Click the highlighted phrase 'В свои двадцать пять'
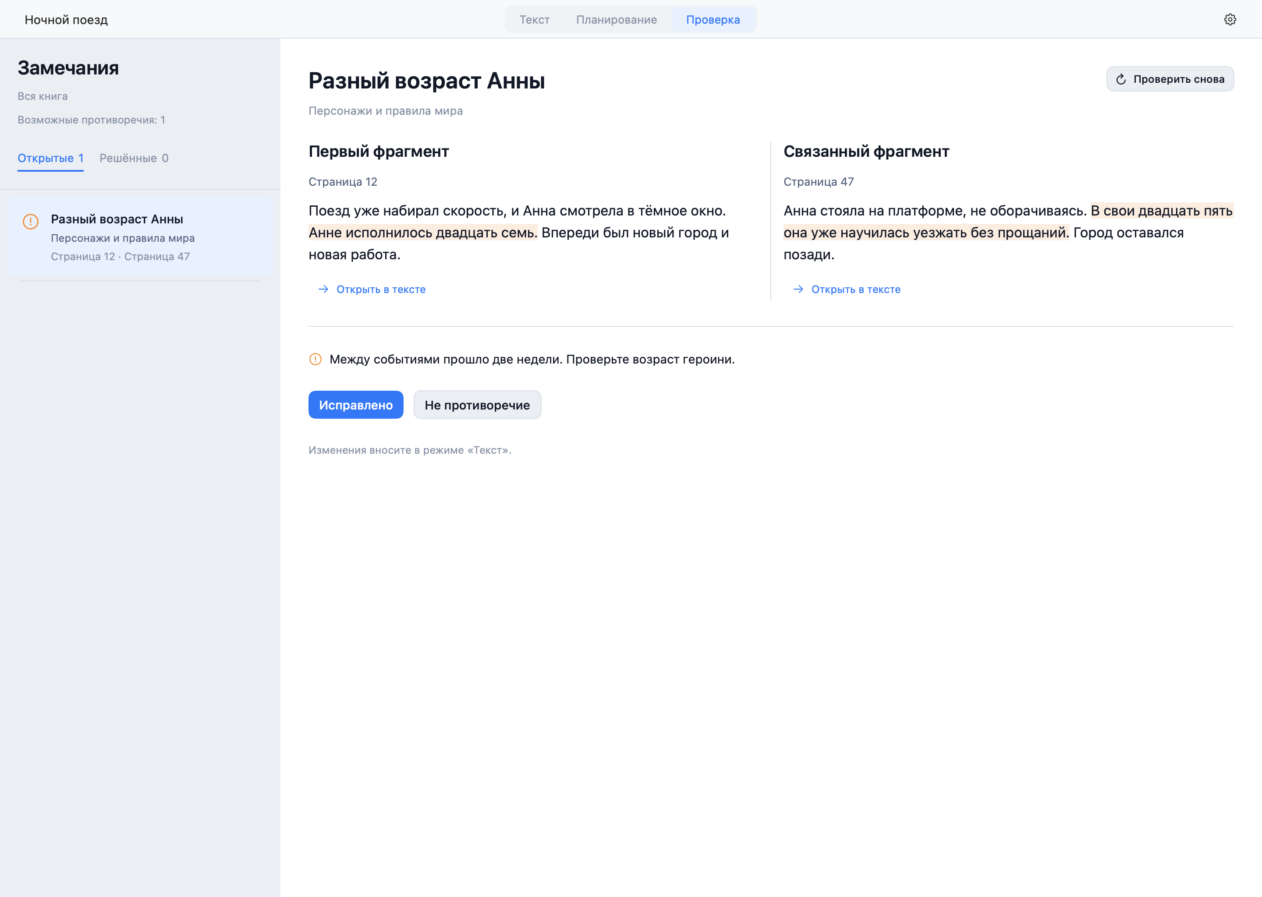Viewport: 1262px width, 897px height. coord(1162,210)
